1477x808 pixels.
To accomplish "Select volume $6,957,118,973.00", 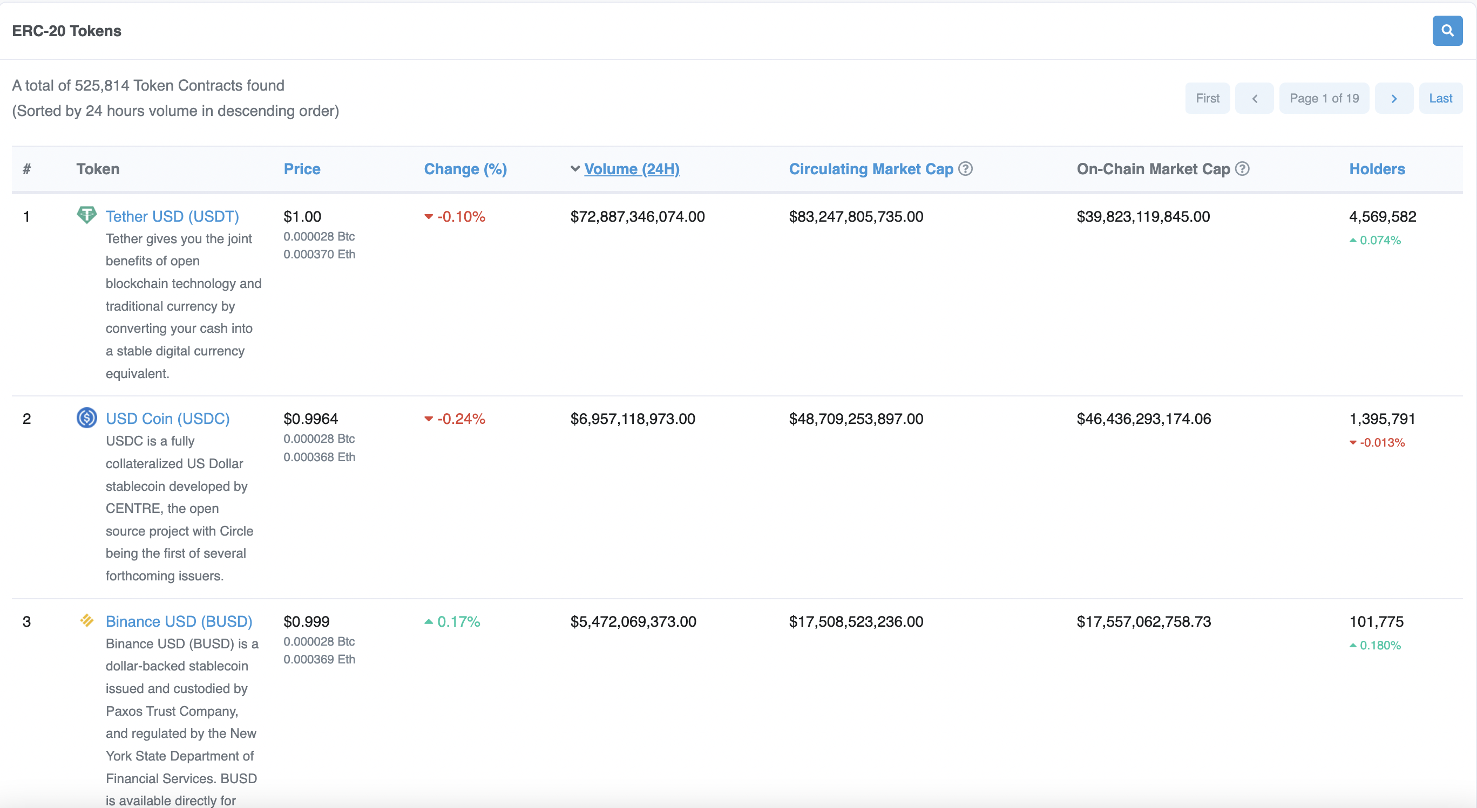I will coord(633,419).
